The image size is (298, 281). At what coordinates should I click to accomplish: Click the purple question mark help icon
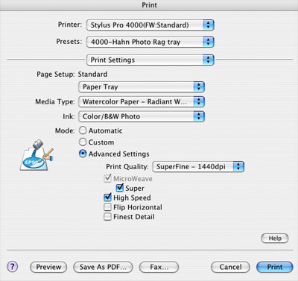pyautogui.click(x=12, y=267)
